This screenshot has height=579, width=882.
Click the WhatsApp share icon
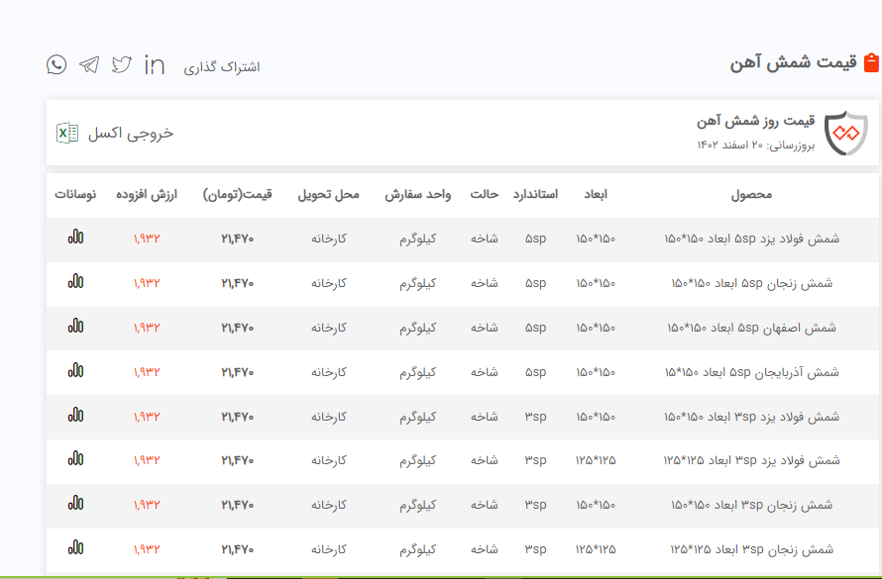pyautogui.click(x=56, y=65)
